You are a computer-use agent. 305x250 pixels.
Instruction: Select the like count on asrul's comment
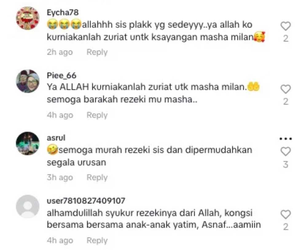click(286, 164)
